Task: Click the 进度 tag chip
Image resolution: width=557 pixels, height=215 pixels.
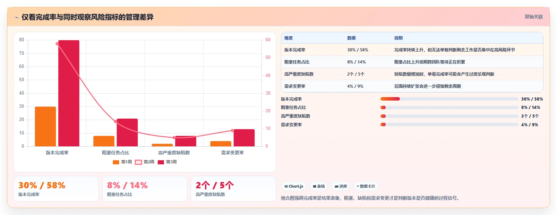Action: click(341, 186)
